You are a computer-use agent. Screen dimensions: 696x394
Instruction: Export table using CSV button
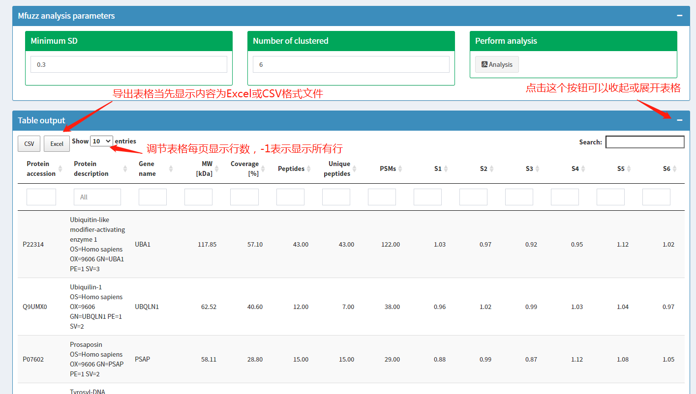[x=29, y=144]
